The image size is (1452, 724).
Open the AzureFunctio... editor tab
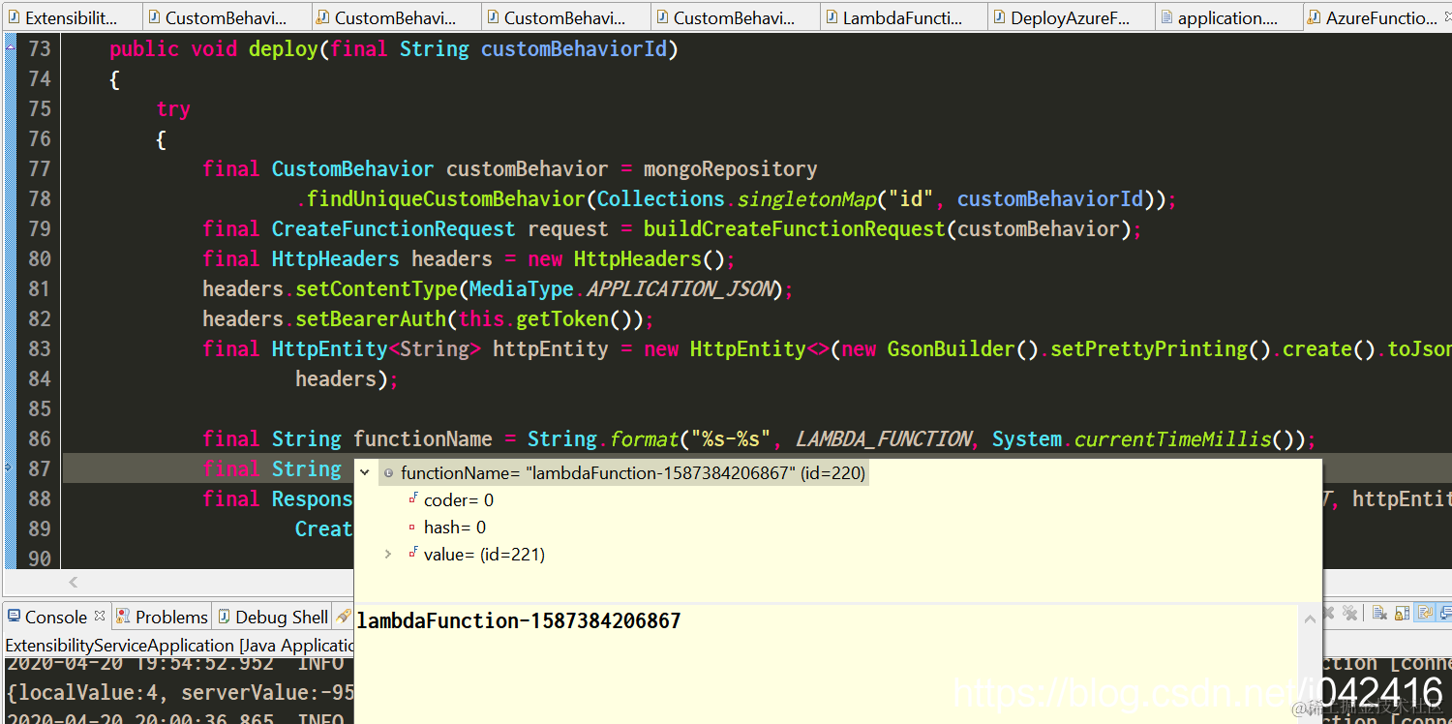coord(1380,17)
